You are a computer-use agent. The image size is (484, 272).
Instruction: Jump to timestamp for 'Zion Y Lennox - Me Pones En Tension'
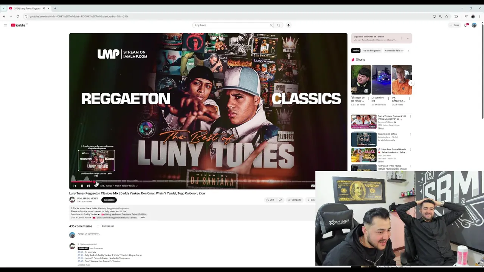coord(80,261)
